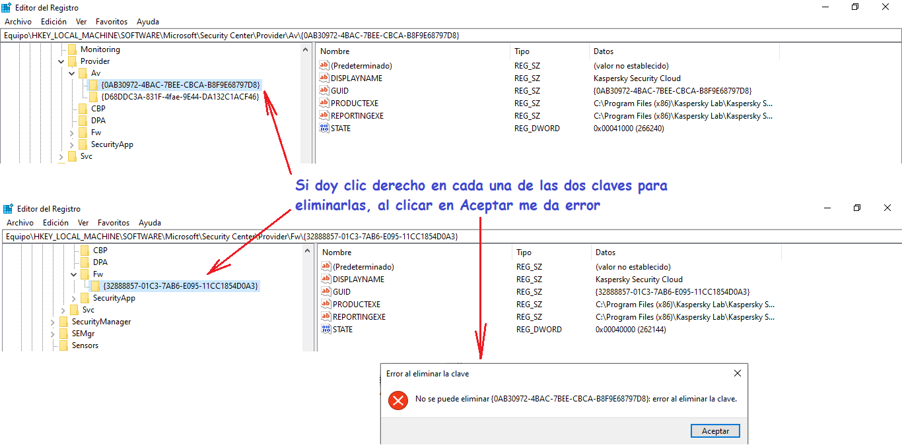Expand the SecurityApp key in top window
The image size is (902, 445).
click(72, 144)
